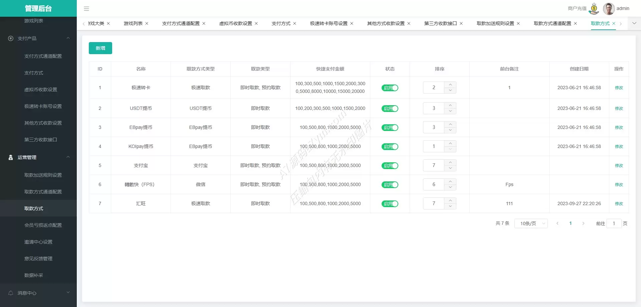Open the admin avatar profile picture
Screen dimensions: 641x307
(x=609, y=9)
